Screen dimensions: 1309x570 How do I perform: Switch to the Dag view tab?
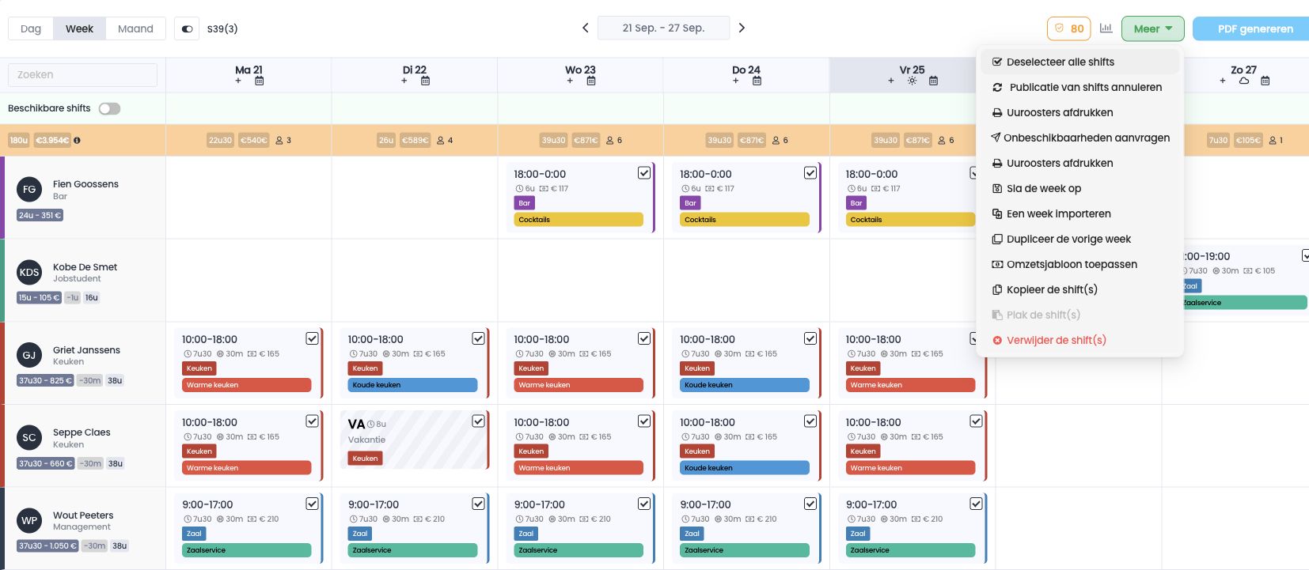click(x=31, y=28)
